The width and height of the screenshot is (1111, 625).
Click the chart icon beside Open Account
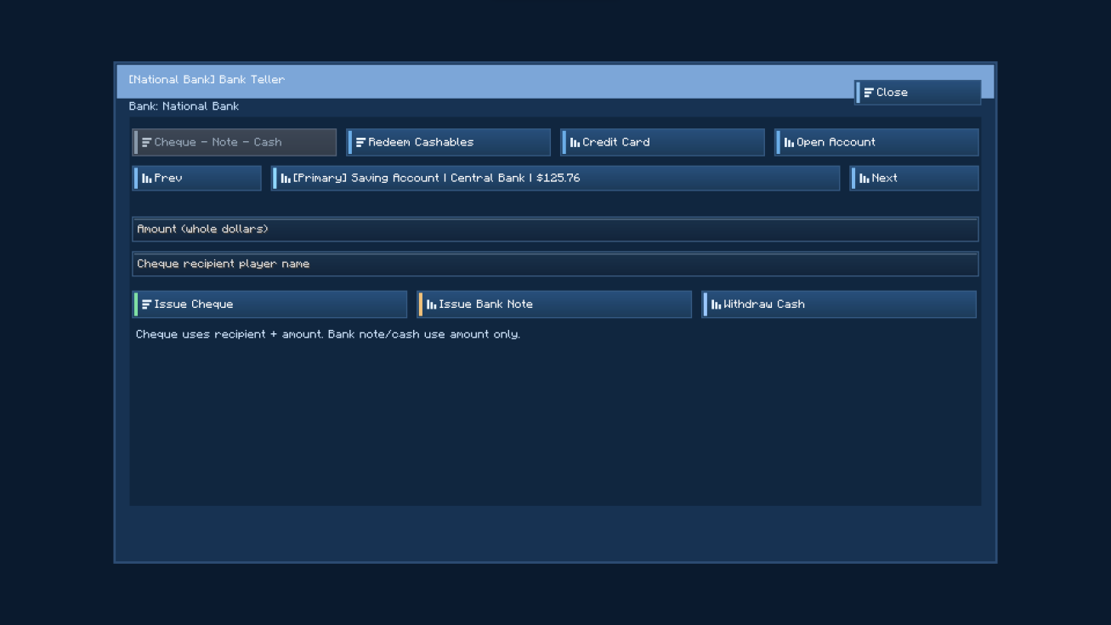pyautogui.click(x=789, y=143)
